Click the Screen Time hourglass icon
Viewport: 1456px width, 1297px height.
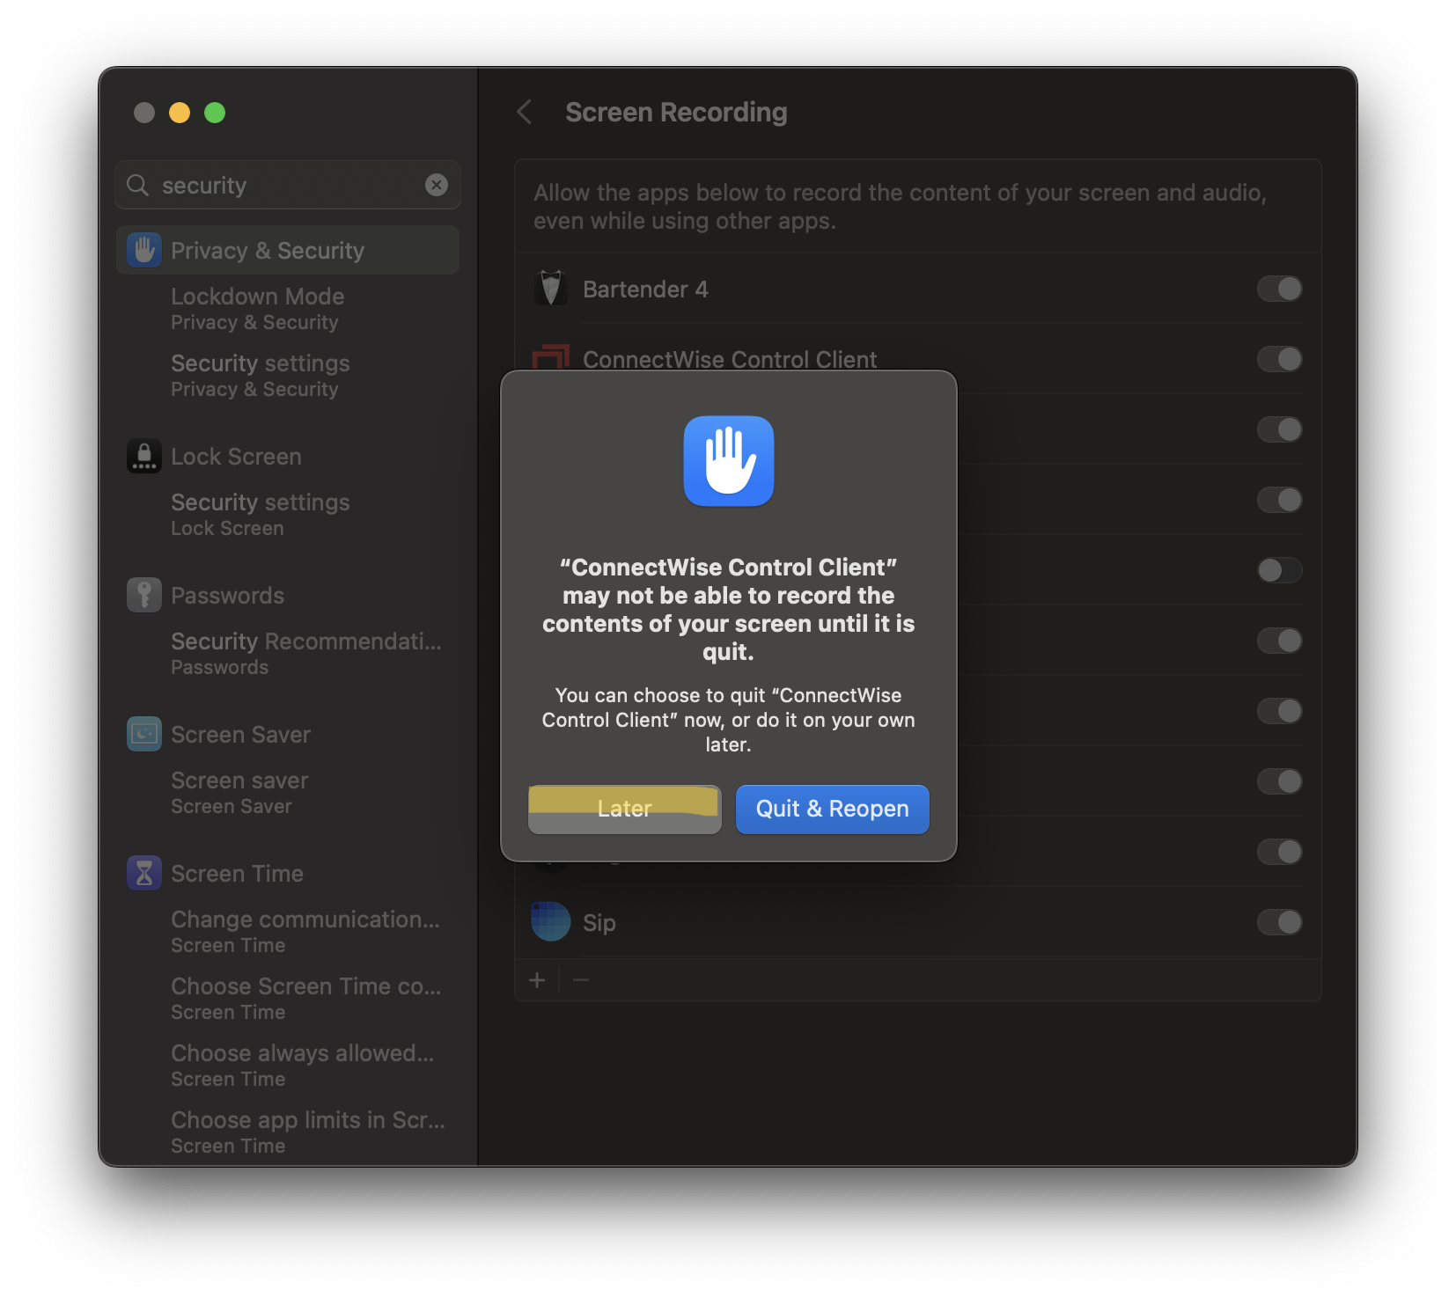tap(144, 873)
